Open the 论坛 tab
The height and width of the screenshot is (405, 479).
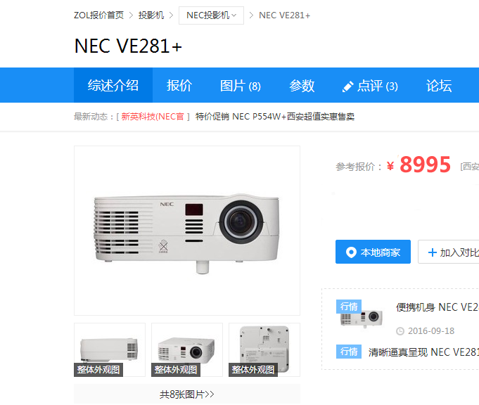[439, 85]
